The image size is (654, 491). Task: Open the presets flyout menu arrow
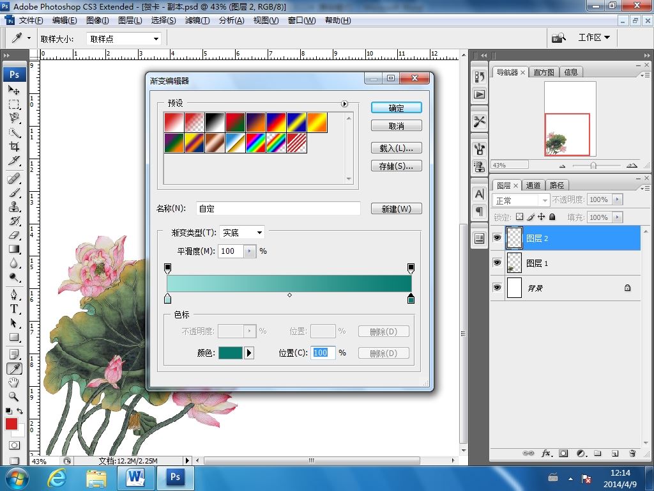344,104
